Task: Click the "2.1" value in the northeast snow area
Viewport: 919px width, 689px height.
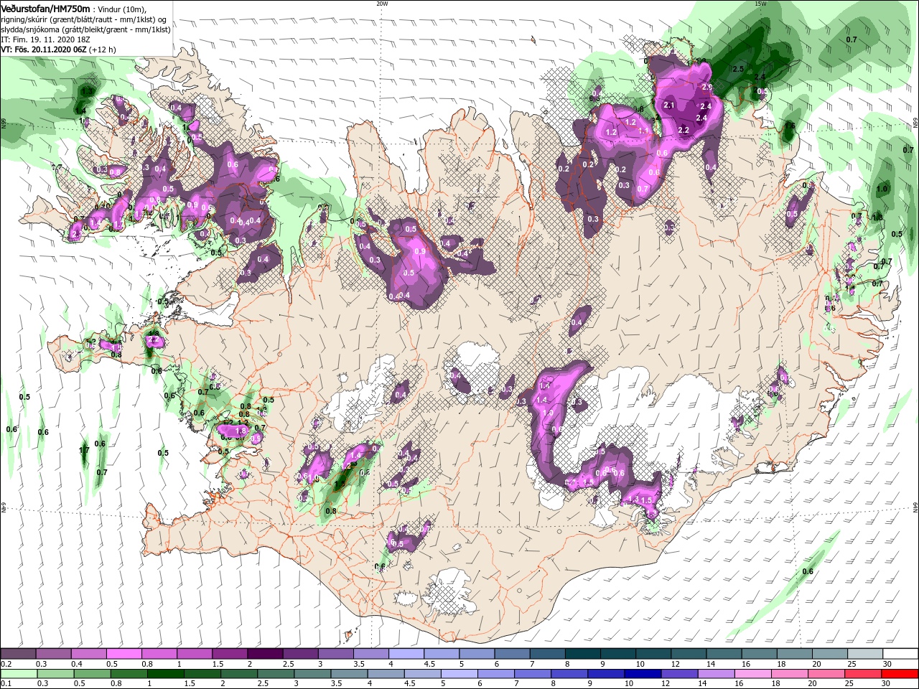Action: click(x=669, y=105)
